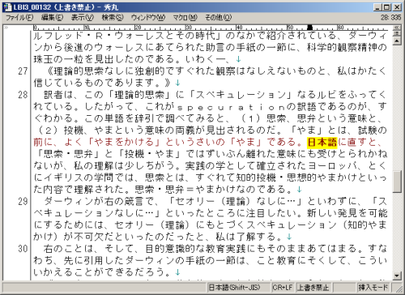The height and width of the screenshot is (295, 405).
Task: Click line number 30 in the margin
Action: coord(23,249)
